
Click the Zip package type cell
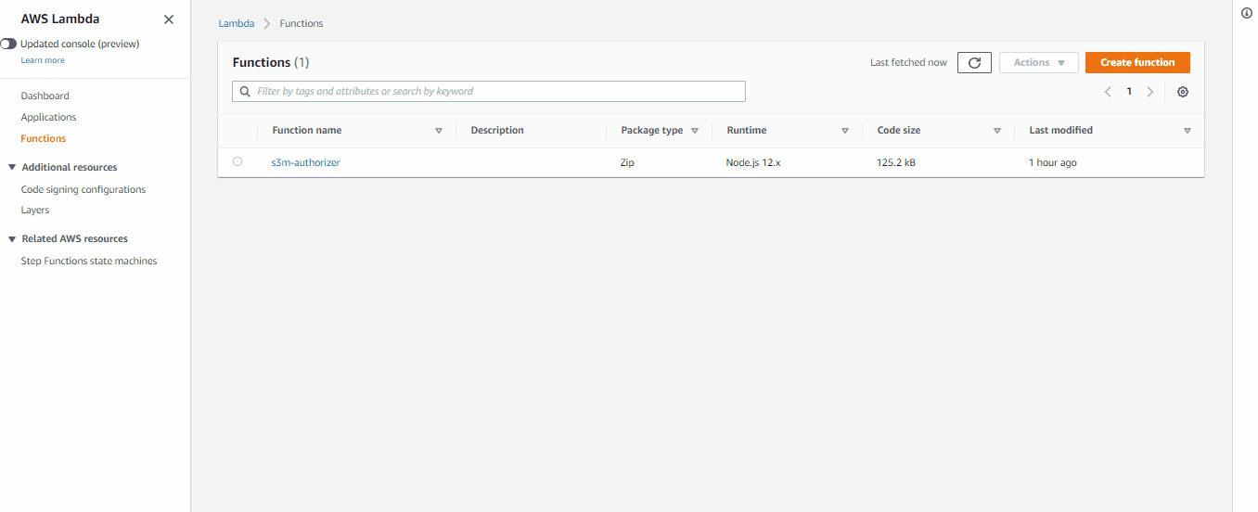tap(627, 162)
